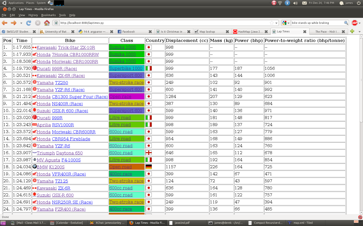
Task: Open the Bookmarks menu
Action: point(48,15)
